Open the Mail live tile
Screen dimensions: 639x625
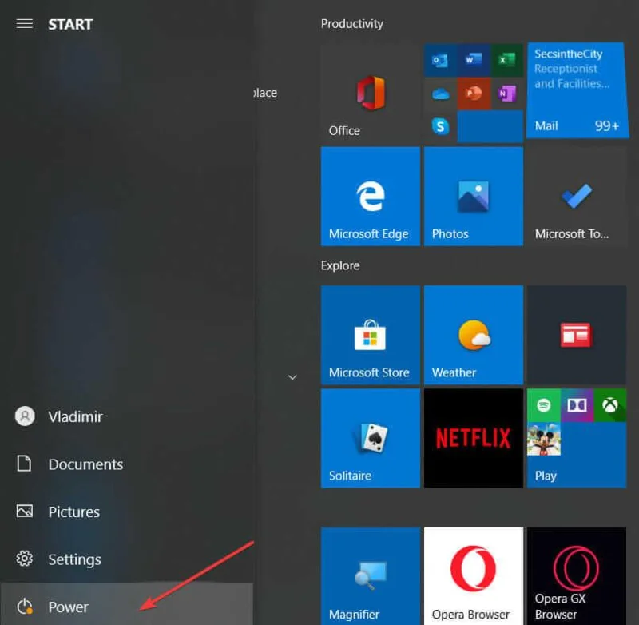tap(577, 90)
